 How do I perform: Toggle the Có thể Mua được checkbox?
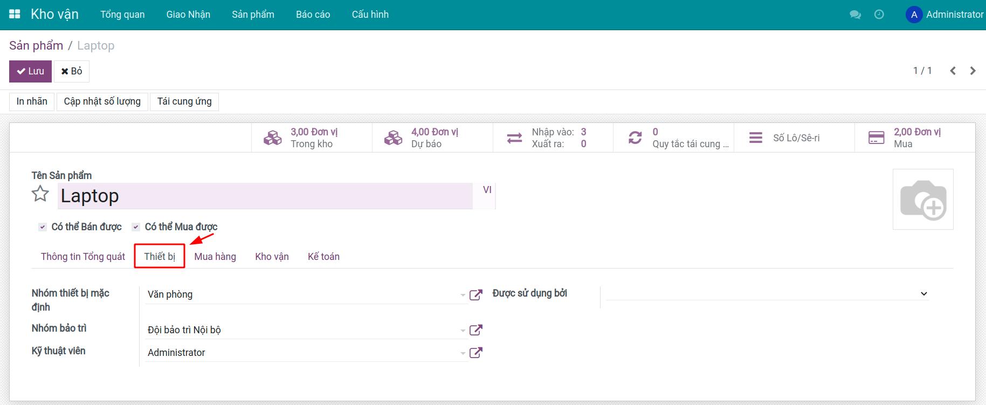136,227
